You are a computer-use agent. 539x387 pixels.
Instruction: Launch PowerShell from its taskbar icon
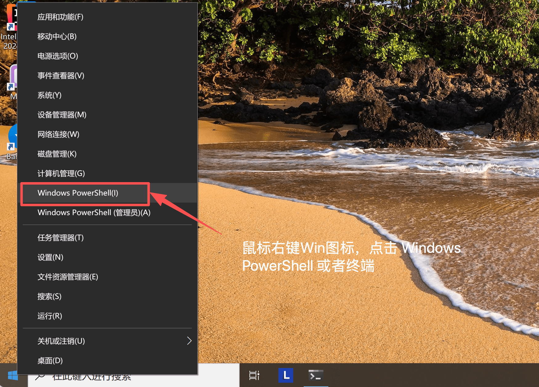coord(316,375)
